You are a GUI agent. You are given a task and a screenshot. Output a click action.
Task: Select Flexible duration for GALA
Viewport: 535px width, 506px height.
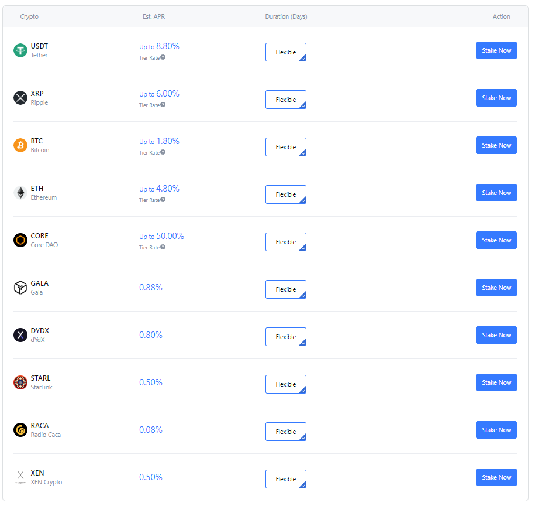coord(286,289)
